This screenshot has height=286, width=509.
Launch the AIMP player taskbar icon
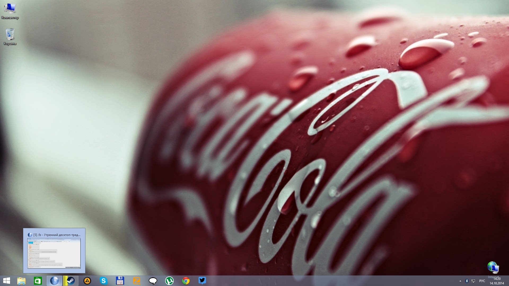pos(87,281)
